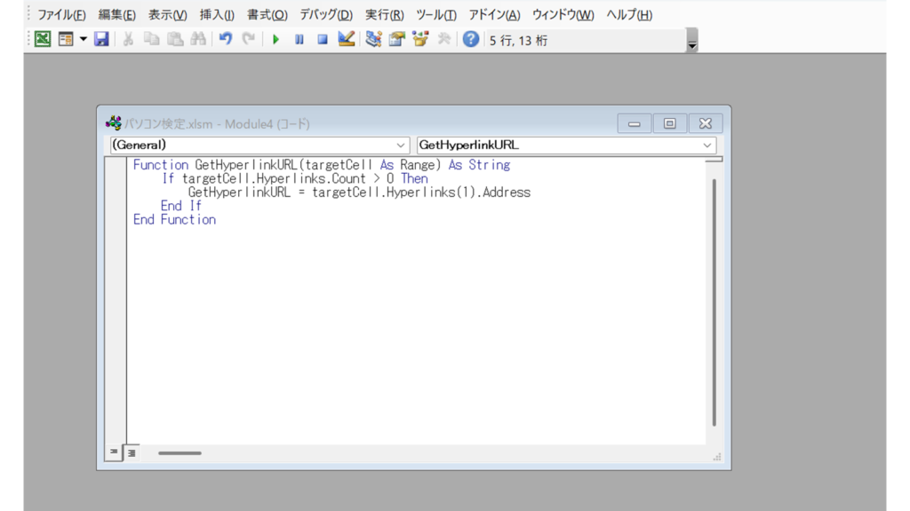Save the workbook with the floppy icon
The image size is (910, 511).
coord(102,39)
